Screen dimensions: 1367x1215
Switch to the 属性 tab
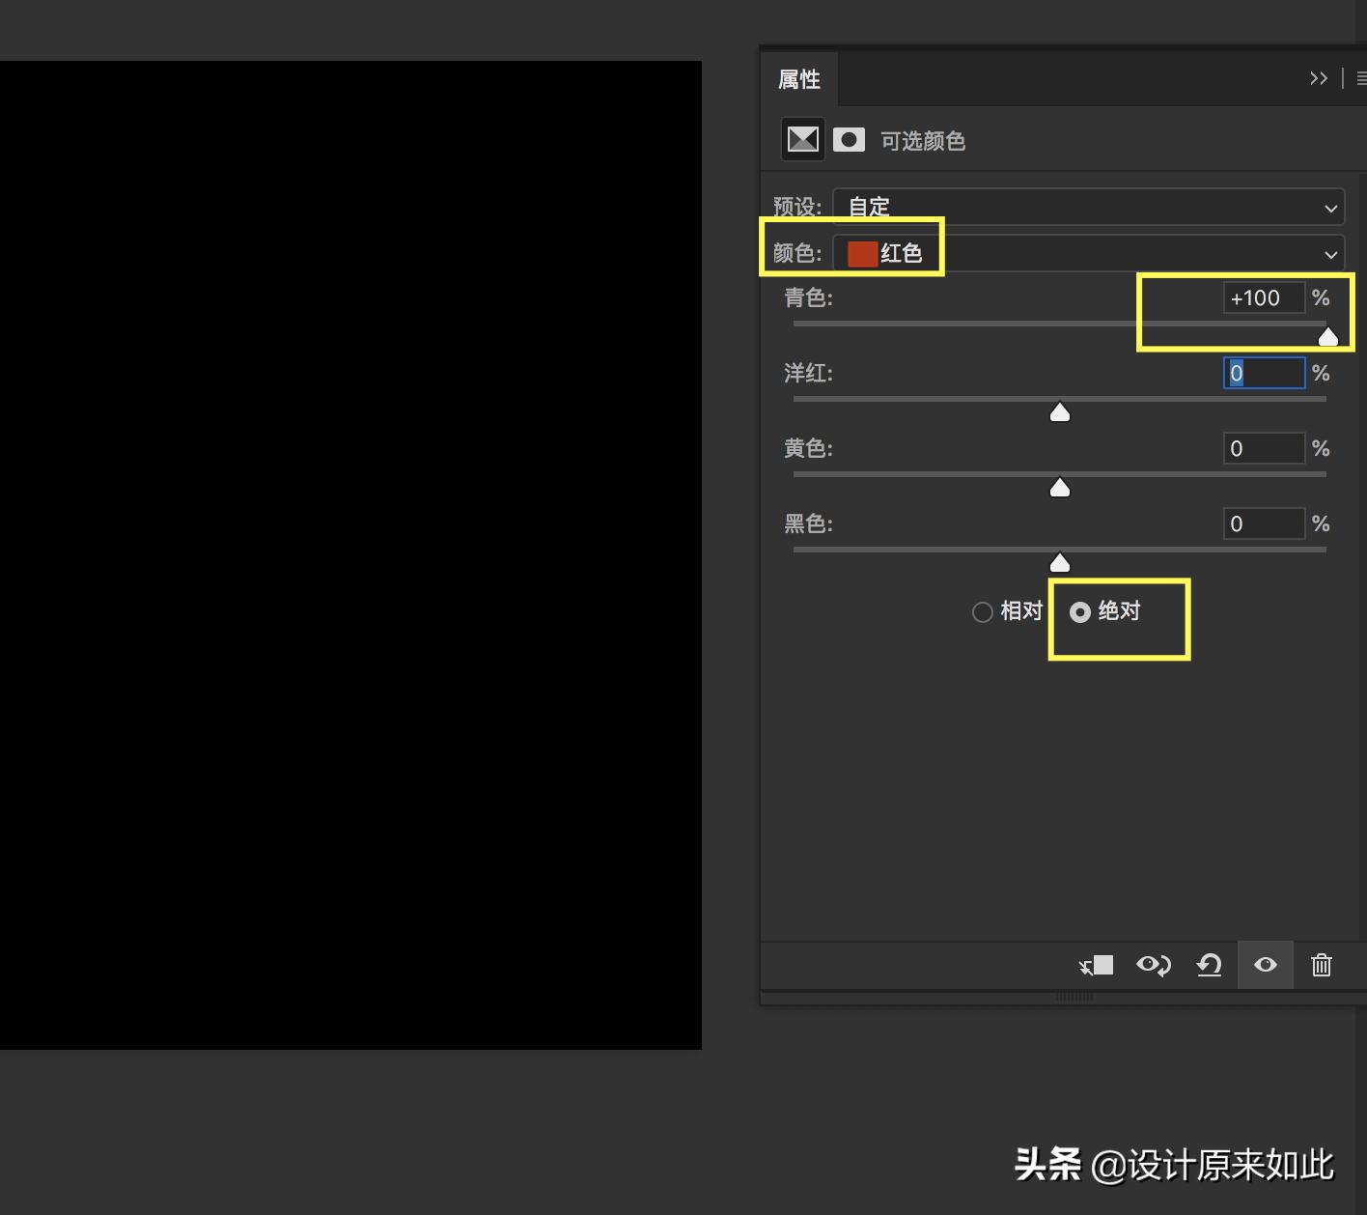[x=799, y=79]
